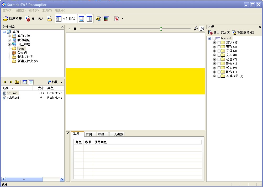Check the 形状 (38) checkbox

(219, 42)
